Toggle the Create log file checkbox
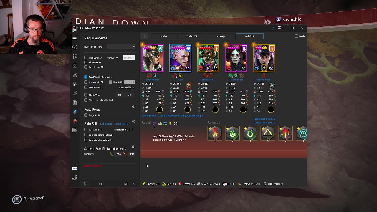The height and width of the screenshot is (212, 377). 131,130
